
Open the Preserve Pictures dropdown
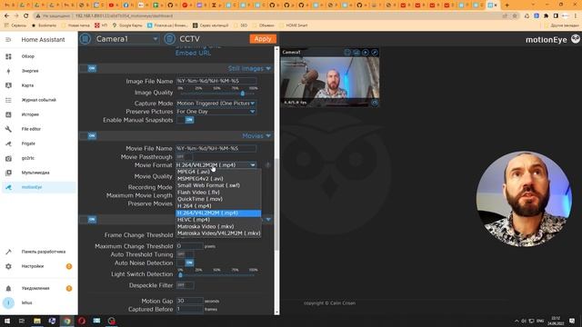[x=216, y=112]
